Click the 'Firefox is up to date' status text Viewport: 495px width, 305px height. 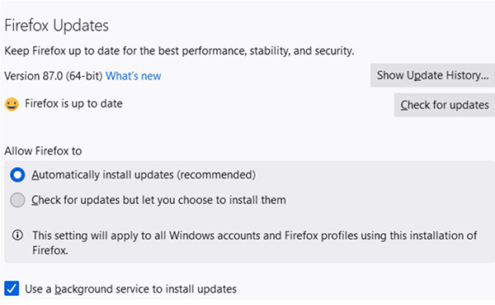(x=73, y=103)
